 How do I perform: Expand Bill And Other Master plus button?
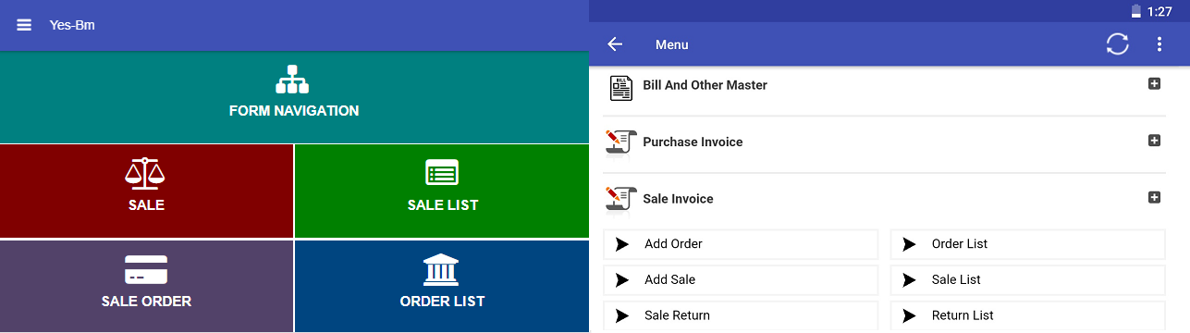click(1154, 84)
